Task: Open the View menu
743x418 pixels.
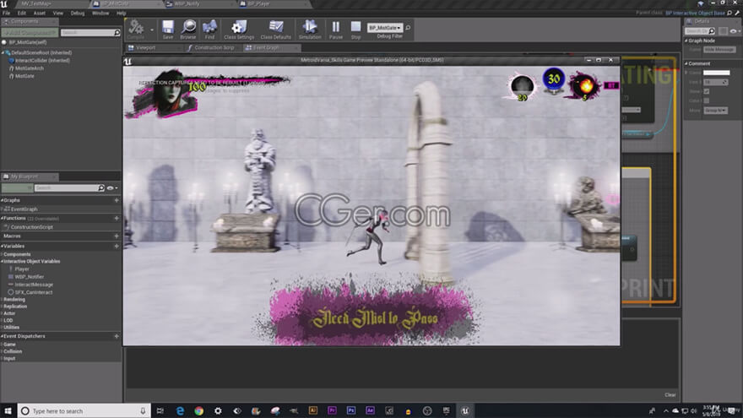Action: coord(57,14)
